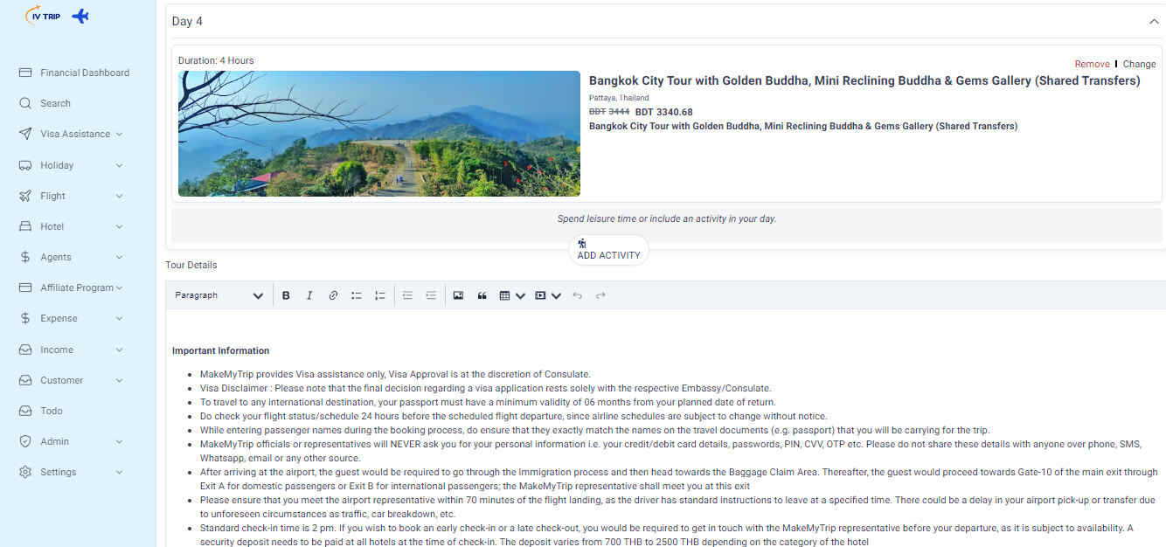Image resolution: width=1166 pixels, height=547 pixels.
Task: Insert media using the media icon
Action: [541, 295]
